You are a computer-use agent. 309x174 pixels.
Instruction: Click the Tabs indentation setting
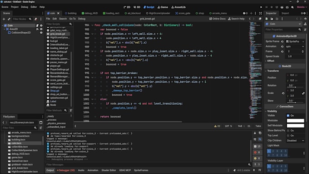[x=258, y=126]
